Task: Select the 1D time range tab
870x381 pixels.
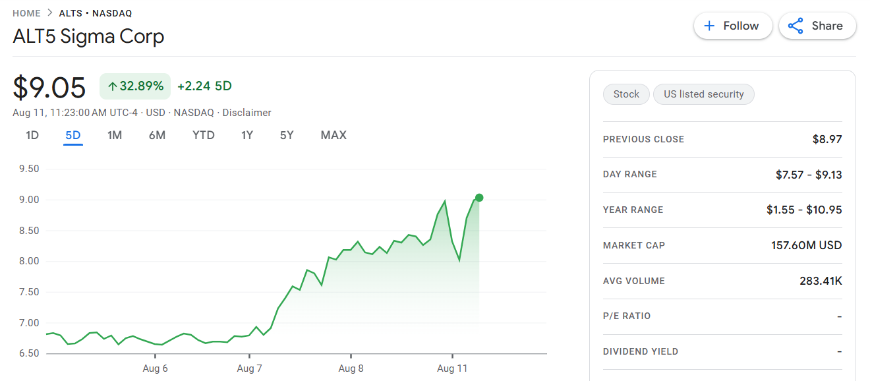Action: [x=32, y=135]
